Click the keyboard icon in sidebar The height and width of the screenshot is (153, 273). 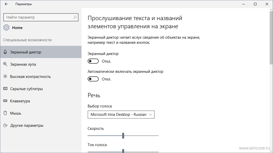coord(5,101)
